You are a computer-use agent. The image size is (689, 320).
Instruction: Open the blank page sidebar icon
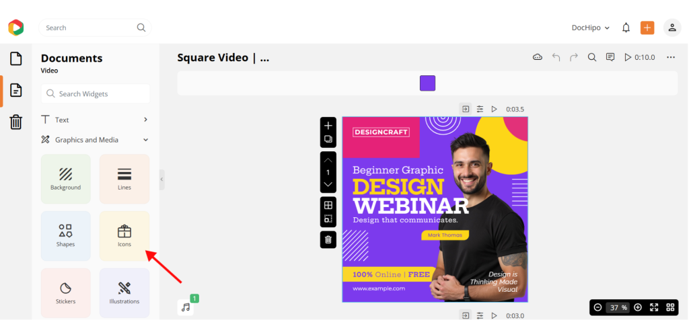coord(16,58)
